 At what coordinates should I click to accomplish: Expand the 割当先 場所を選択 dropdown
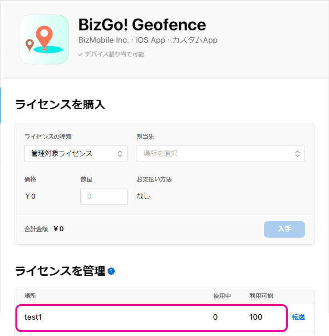(x=221, y=154)
